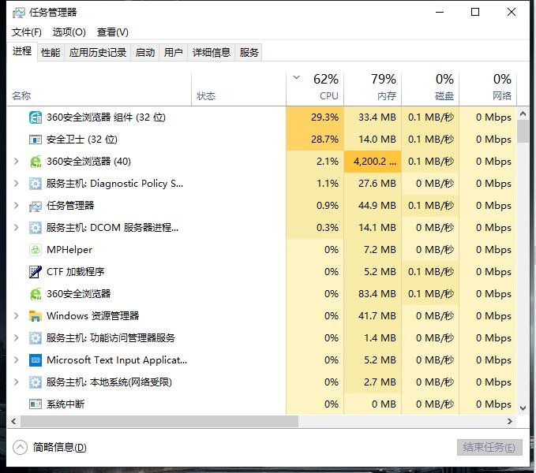The image size is (536, 473).
Task: Select the CTF 加载程序 process name
Action: coord(75,272)
